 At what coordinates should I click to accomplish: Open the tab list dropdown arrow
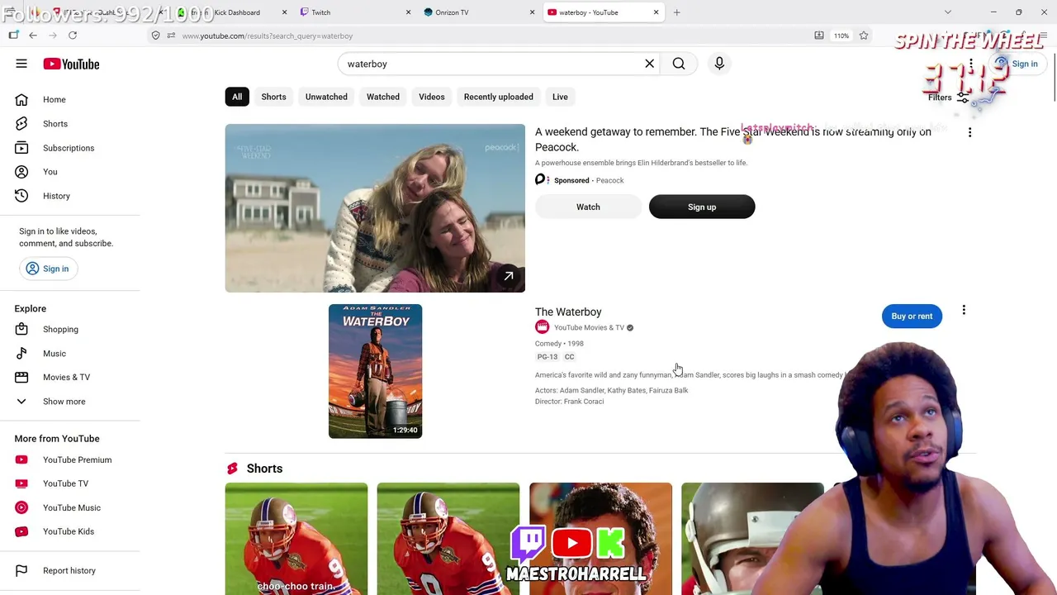click(x=948, y=12)
